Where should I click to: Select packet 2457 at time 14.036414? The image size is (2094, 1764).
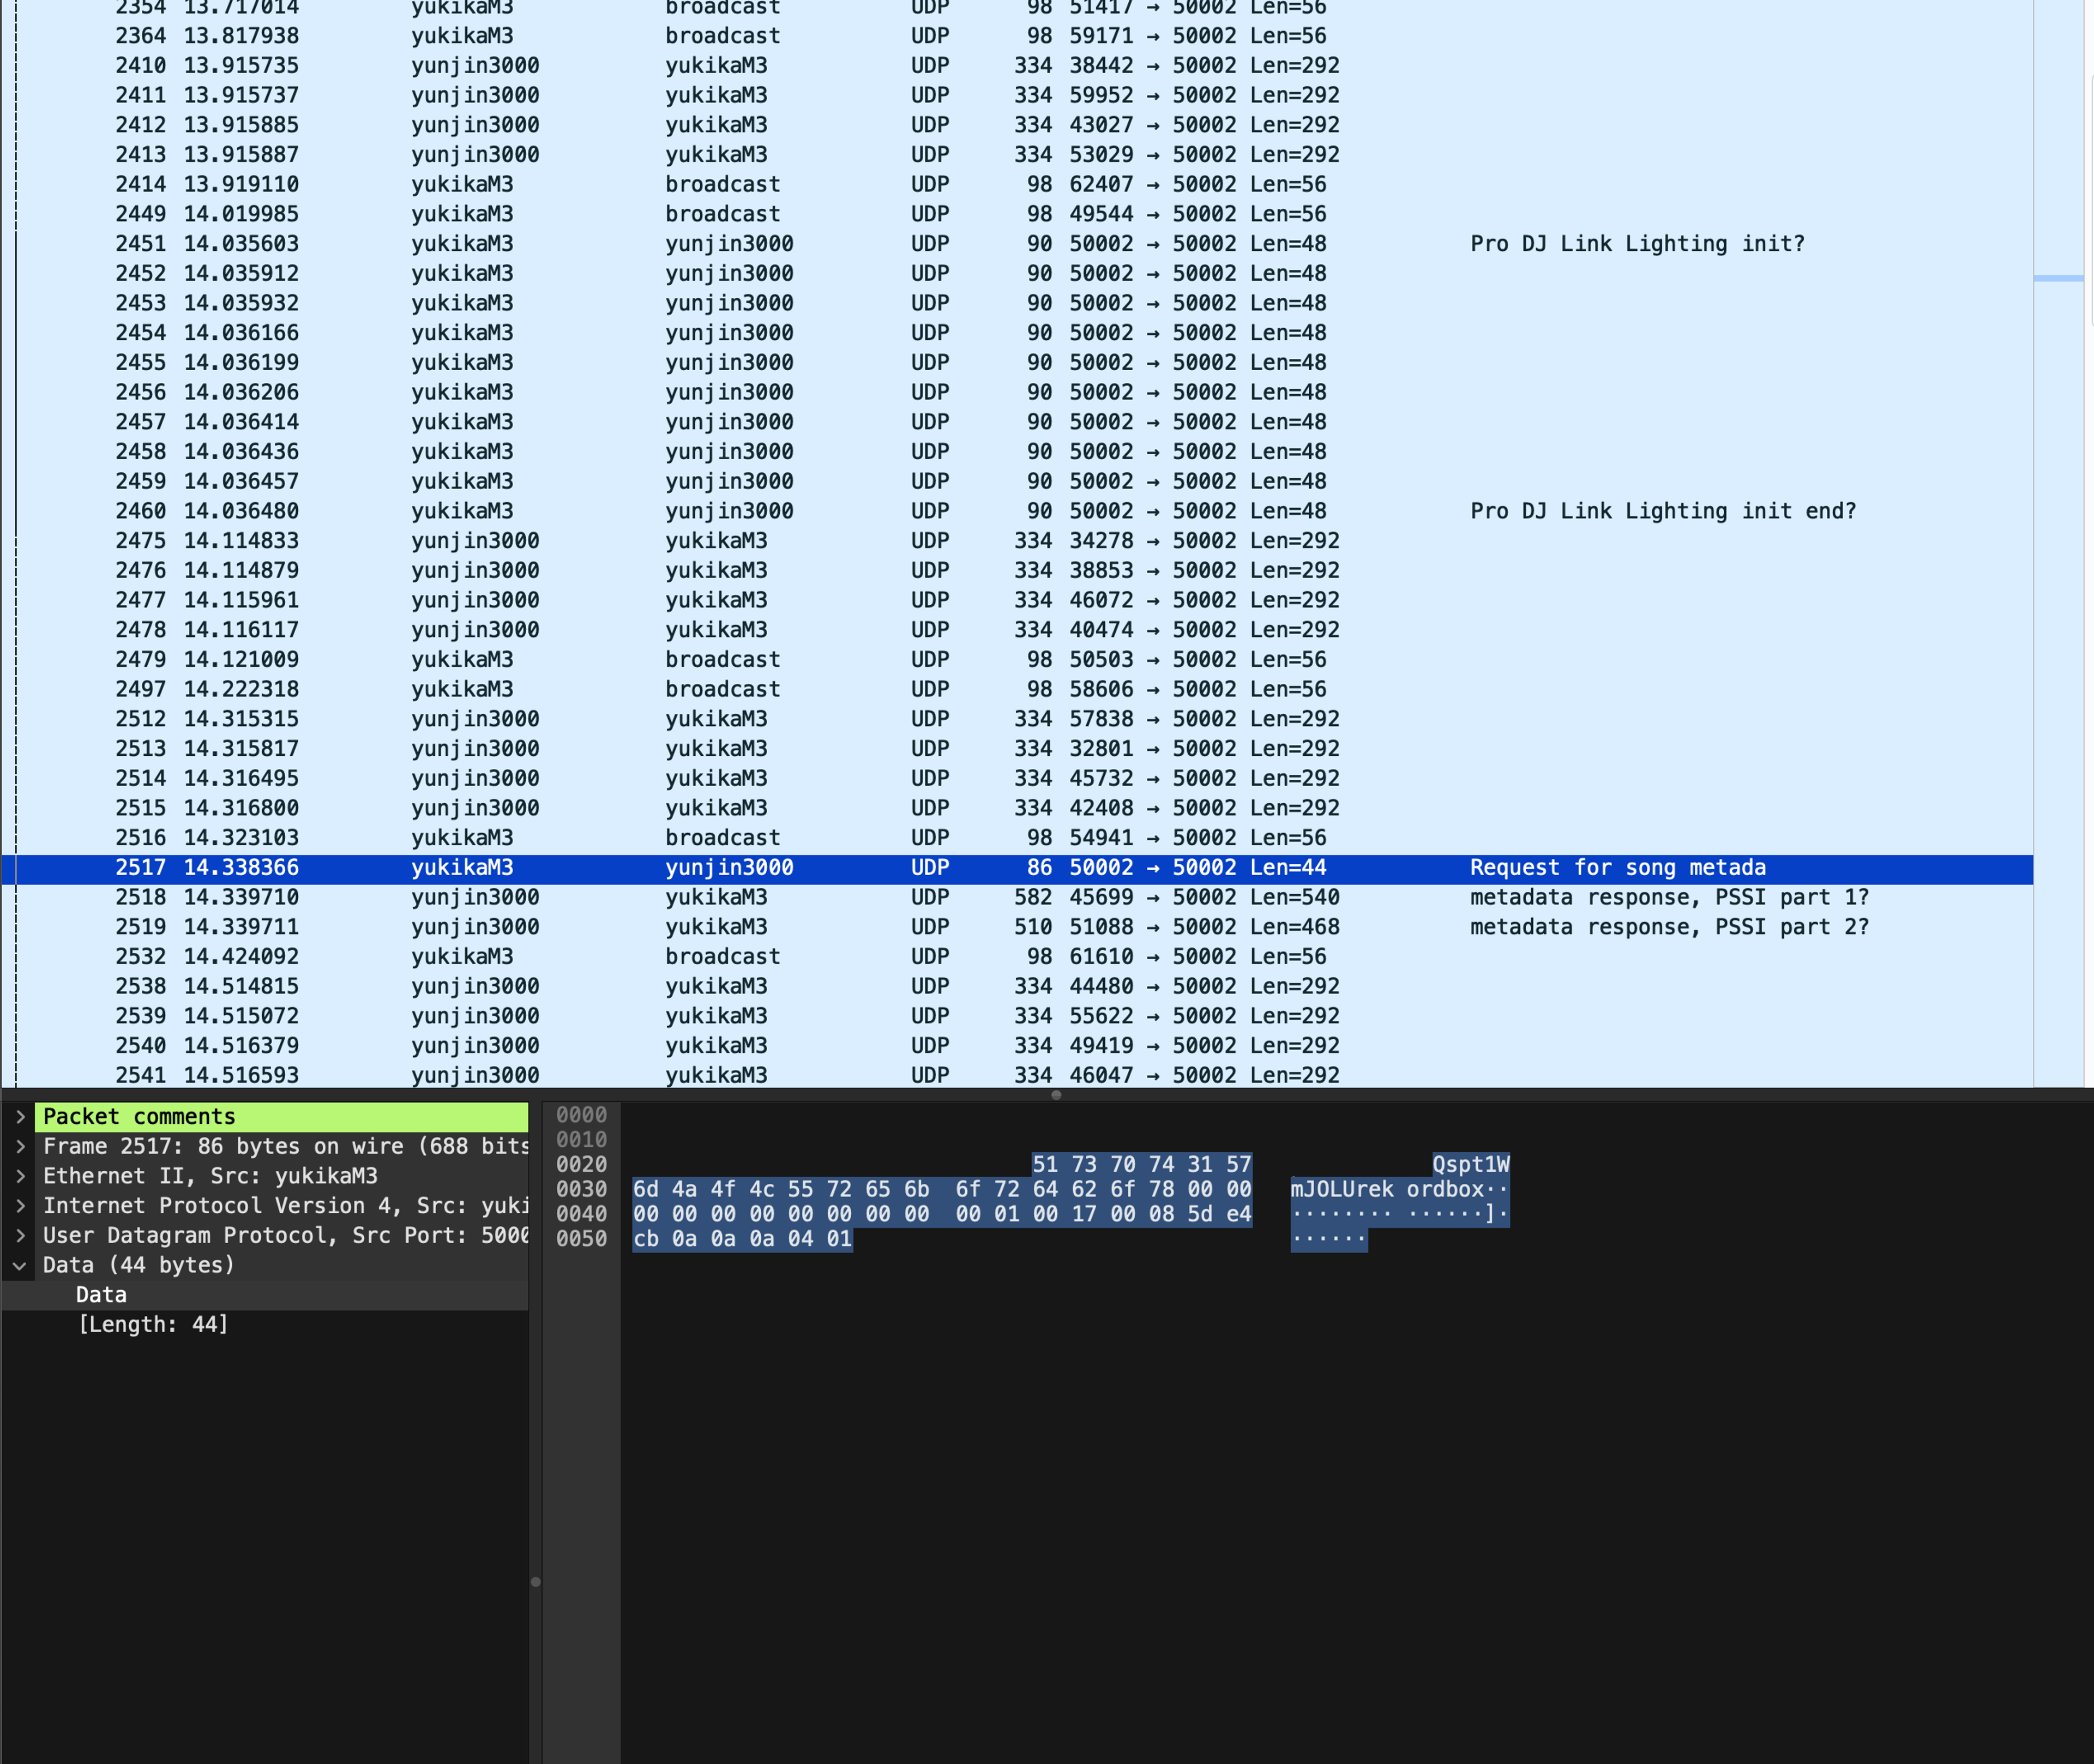coord(1017,423)
